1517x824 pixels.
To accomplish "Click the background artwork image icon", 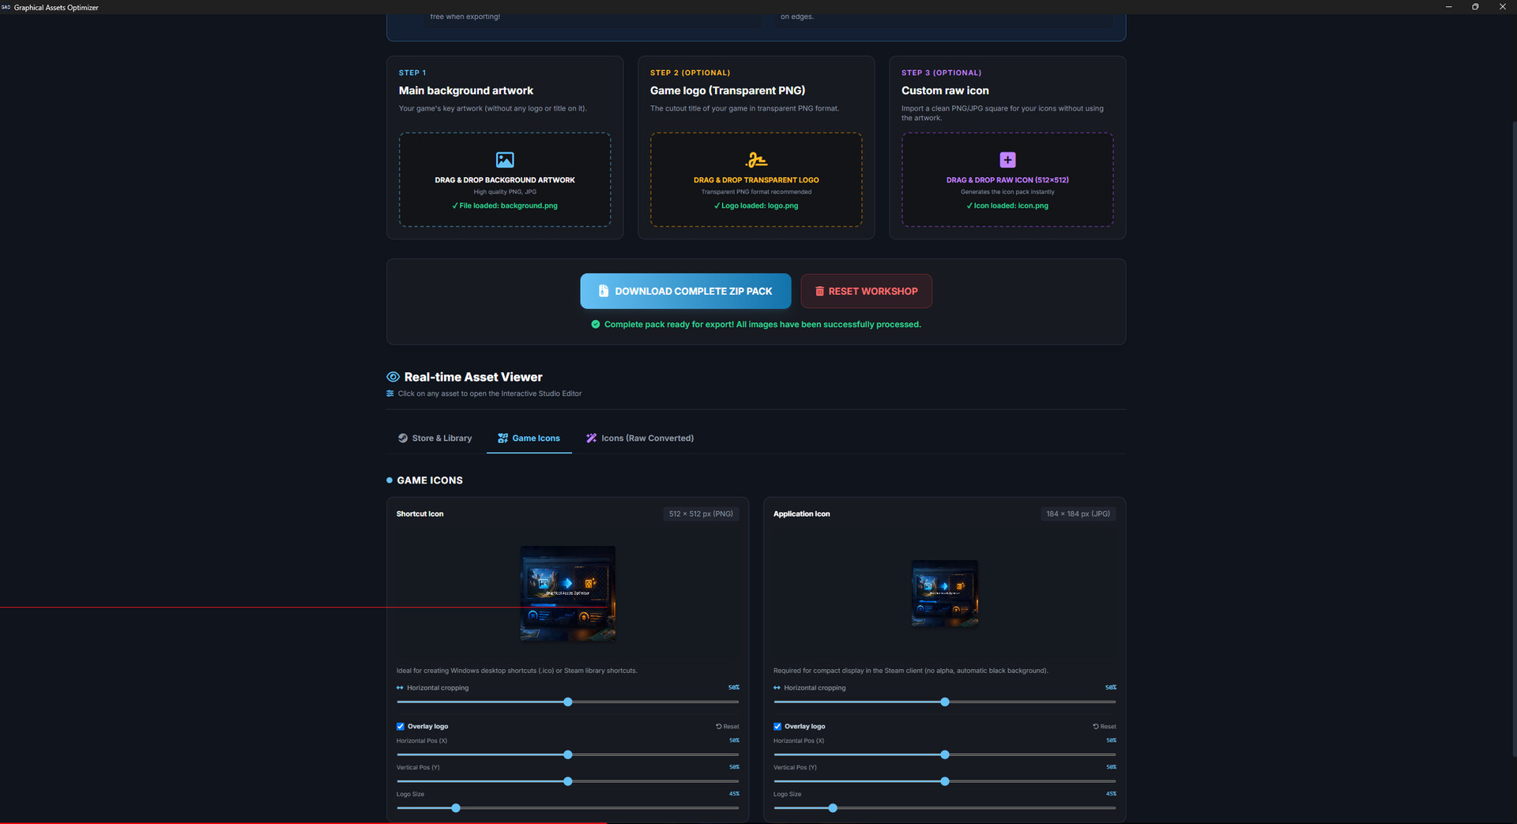I will (x=505, y=160).
